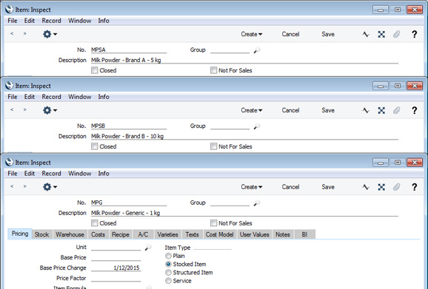Click the link manager icon in MPSB window

[381, 110]
